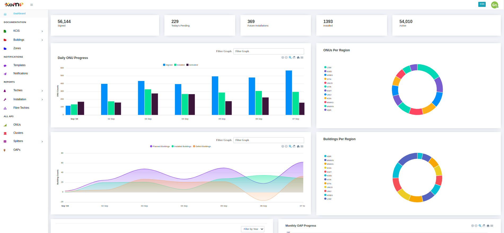Viewport: 504px width, 233px height.
Task: Reset zoom on Monthly OAP Progress chart
Action: coord(488,226)
